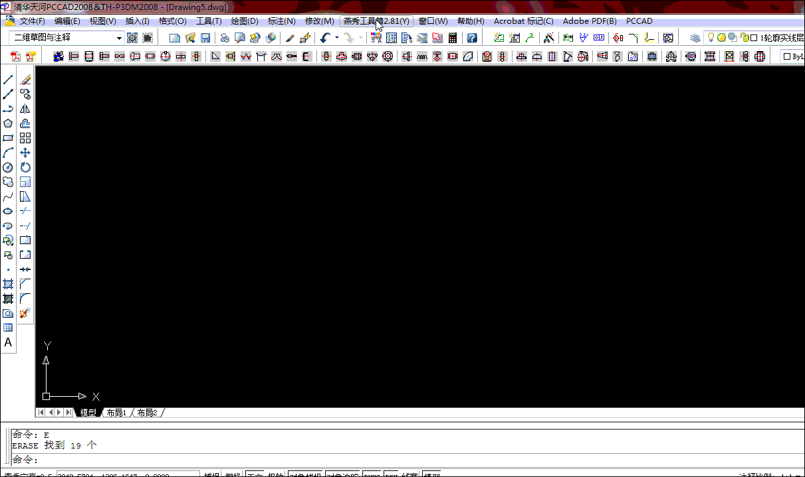The height and width of the screenshot is (477, 805).
Task: Open the workspace dropdown 二维草图与注释
Action: (67, 38)
